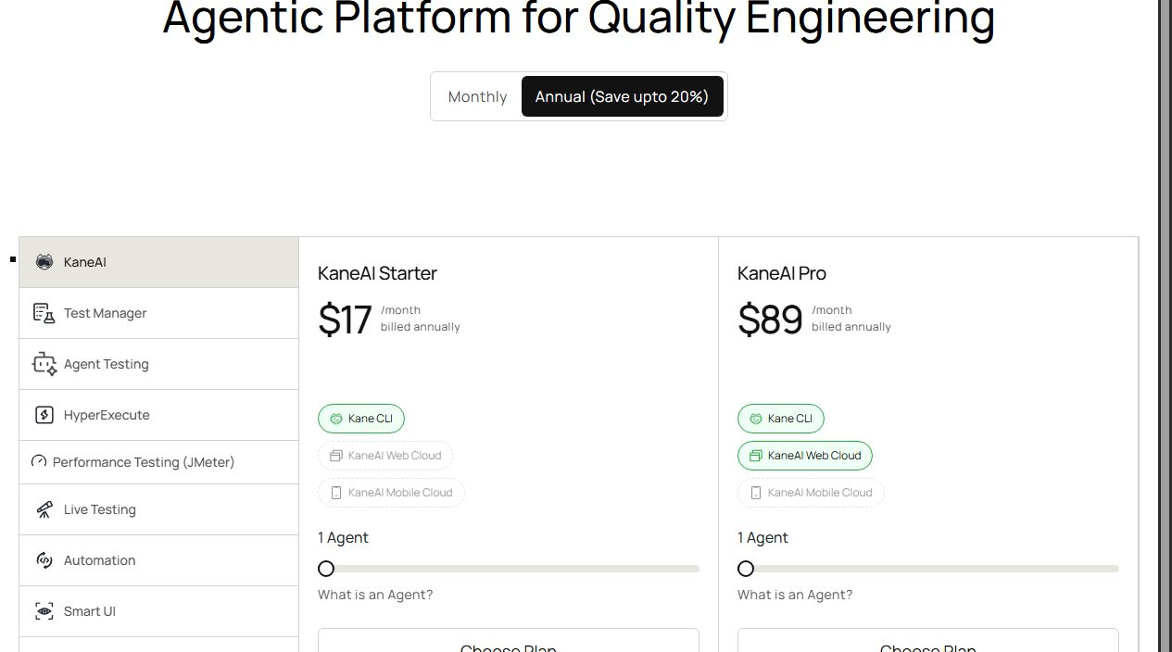This screenshot has width=1172, height=652.
Task: Open the Smart UI tab
Action: pos(158,611)
